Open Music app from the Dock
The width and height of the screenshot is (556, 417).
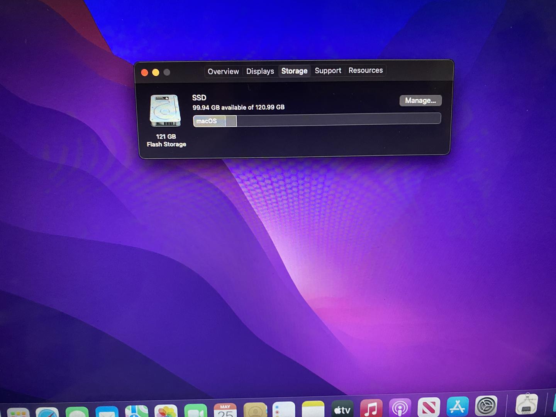pos(371,408)
